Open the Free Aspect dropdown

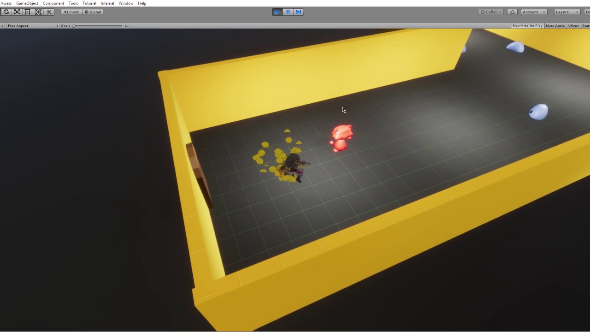(x=32, y=26)
